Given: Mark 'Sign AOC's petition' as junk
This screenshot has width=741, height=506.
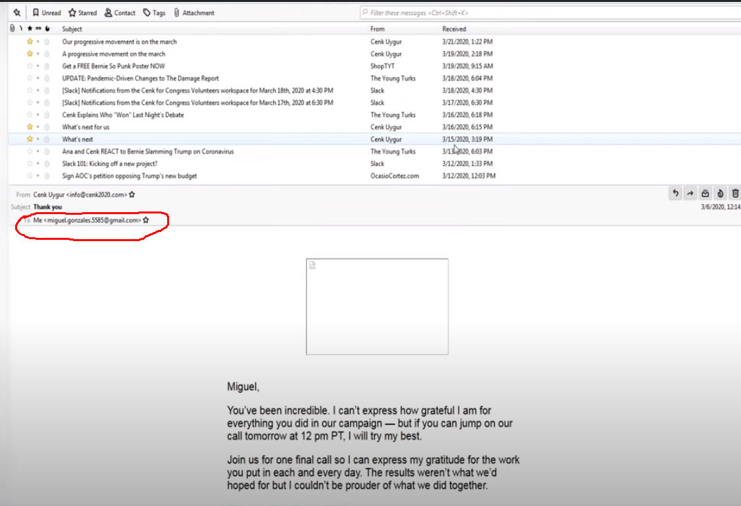Looking at the screenshot, I should 47,176.
